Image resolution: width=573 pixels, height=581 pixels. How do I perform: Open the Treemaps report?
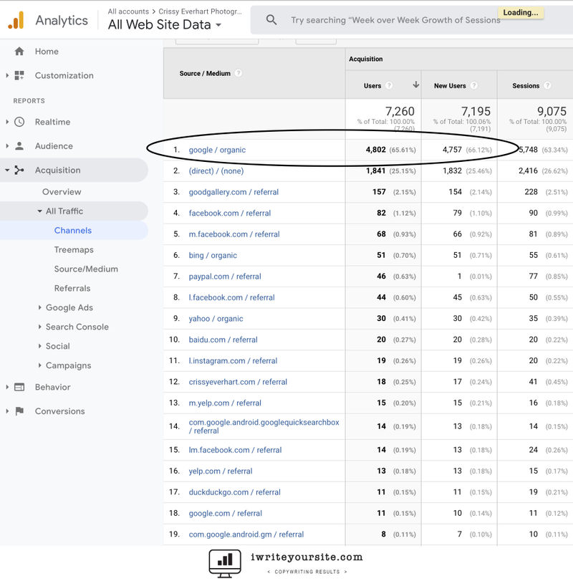[x=74, y=250]
